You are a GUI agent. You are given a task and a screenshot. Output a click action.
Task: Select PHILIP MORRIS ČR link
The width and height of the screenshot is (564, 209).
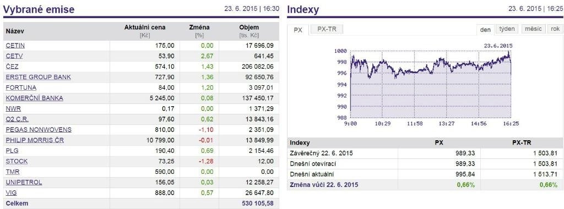point(35,140)
